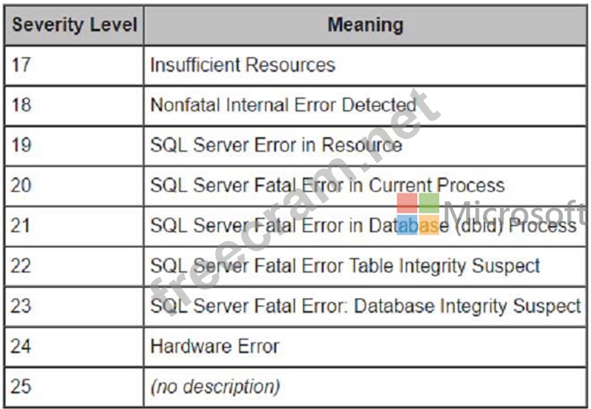This screenshot has height=409, width=591.
Task: Select Database Integrity Suspect row text
Action: pos(366,306)
